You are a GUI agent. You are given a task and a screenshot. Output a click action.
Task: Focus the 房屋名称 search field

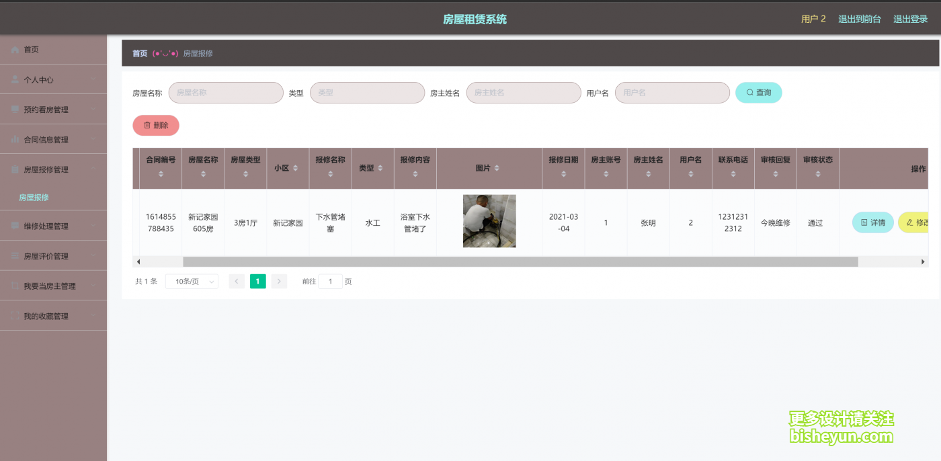coord(226,93)
